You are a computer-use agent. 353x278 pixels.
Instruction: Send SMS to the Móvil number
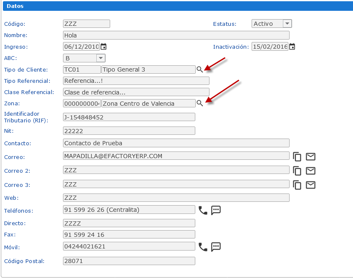(x=216, y=247)
